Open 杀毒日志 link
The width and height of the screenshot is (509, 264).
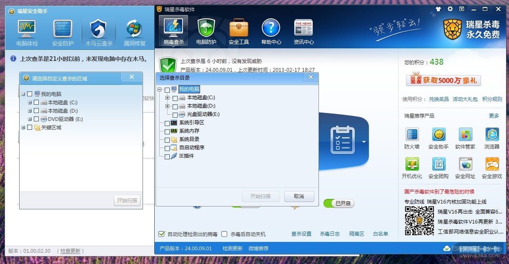pyautogui.click(x=330, y=234)
